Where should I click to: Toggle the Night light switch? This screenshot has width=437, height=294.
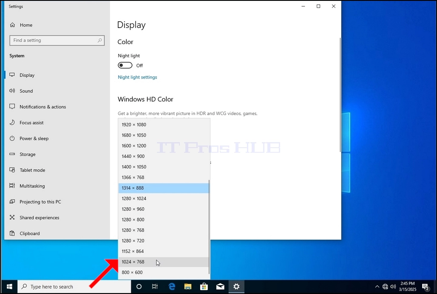pos(125,65)
